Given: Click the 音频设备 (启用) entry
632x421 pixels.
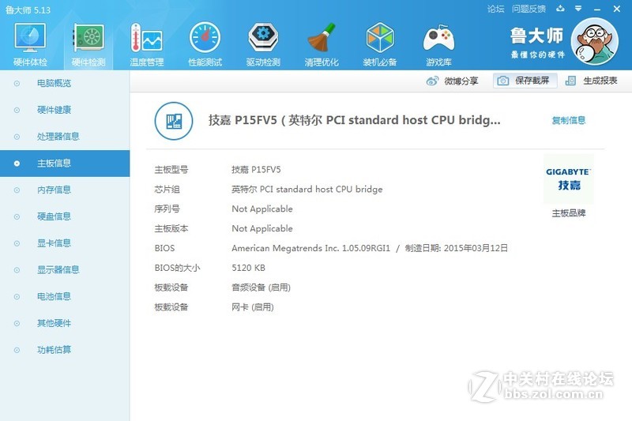Looking at the screenshot, I should coord(261,288).
